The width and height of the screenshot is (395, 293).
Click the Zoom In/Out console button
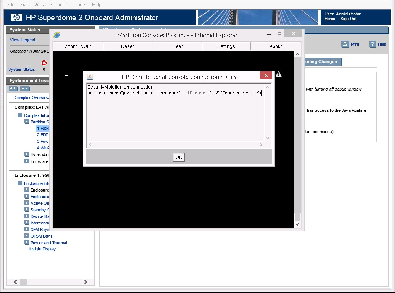[78, 46]
